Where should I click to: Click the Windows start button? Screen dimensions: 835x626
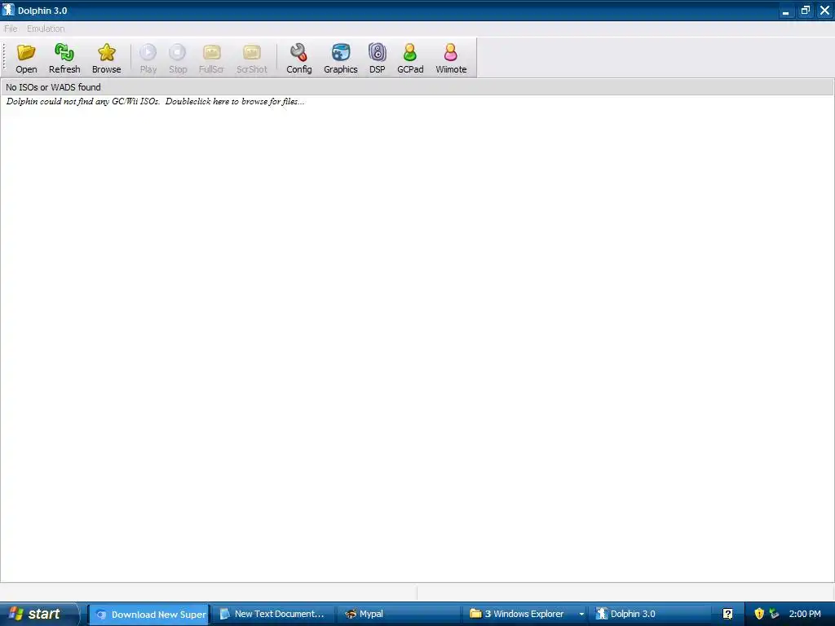tap(39, 614)
